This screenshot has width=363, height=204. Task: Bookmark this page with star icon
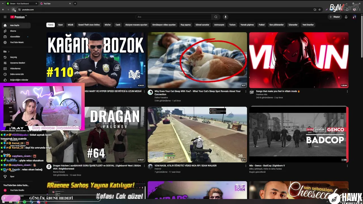point(320,10)
